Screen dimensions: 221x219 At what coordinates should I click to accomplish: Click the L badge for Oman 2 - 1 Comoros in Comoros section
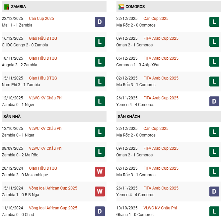click(214, 42)
